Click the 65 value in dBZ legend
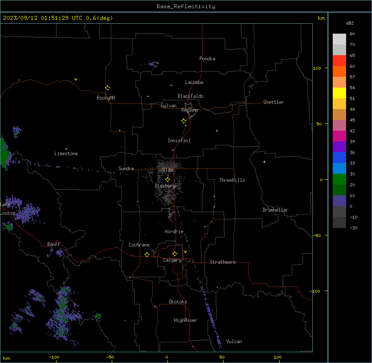Screen dimensions: 372x363 [x=352, y=55]
